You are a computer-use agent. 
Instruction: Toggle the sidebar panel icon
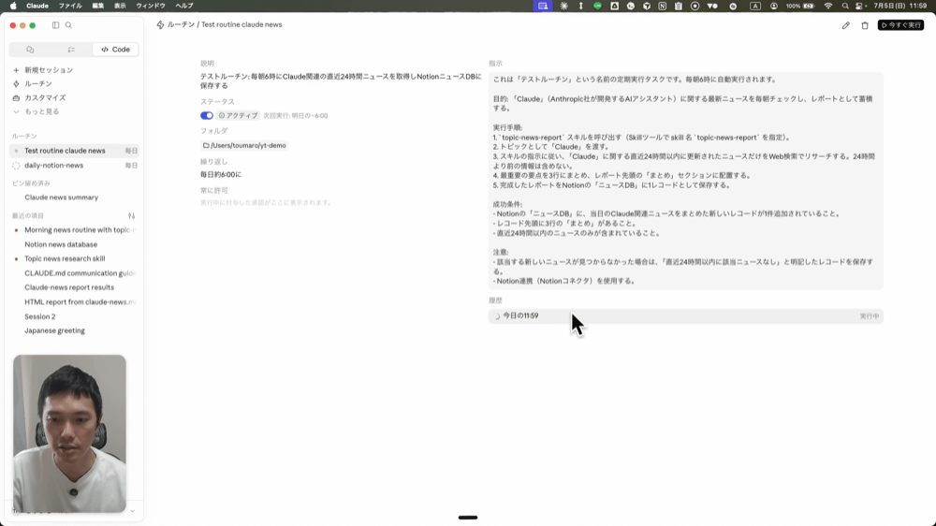coord(55,25)
